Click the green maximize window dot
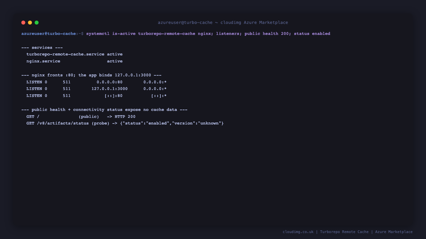The image size is (426, 239). click(37, 23)
